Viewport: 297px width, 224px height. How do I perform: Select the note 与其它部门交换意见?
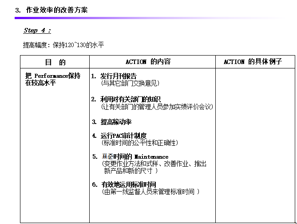tap(130, 83)
